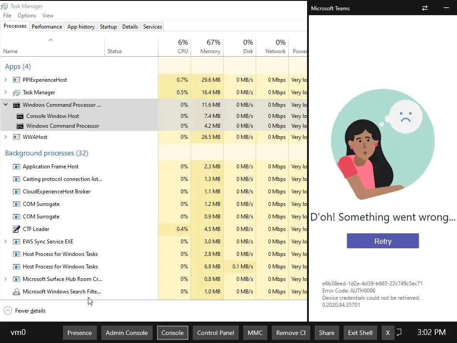Click the Microsoft Windows Search Filter icon
Viewport: 457px width, 343px height.
[x=17, y=292]
